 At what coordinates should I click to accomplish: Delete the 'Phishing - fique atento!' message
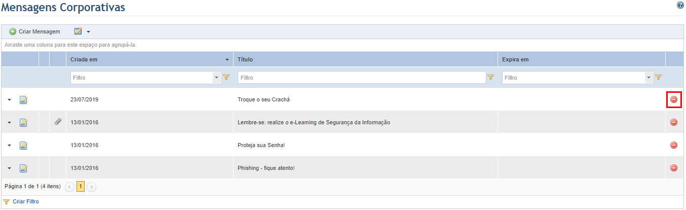[674, 168]
